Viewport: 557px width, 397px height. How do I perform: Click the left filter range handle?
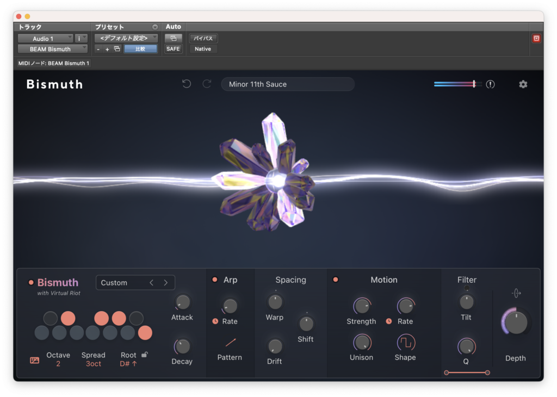tap(447, 373)
